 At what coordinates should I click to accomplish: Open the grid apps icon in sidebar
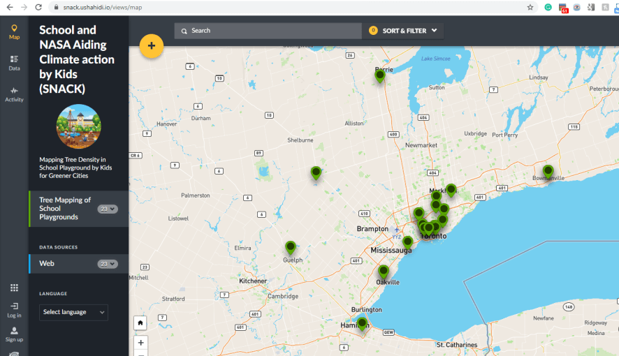point(14,288)
